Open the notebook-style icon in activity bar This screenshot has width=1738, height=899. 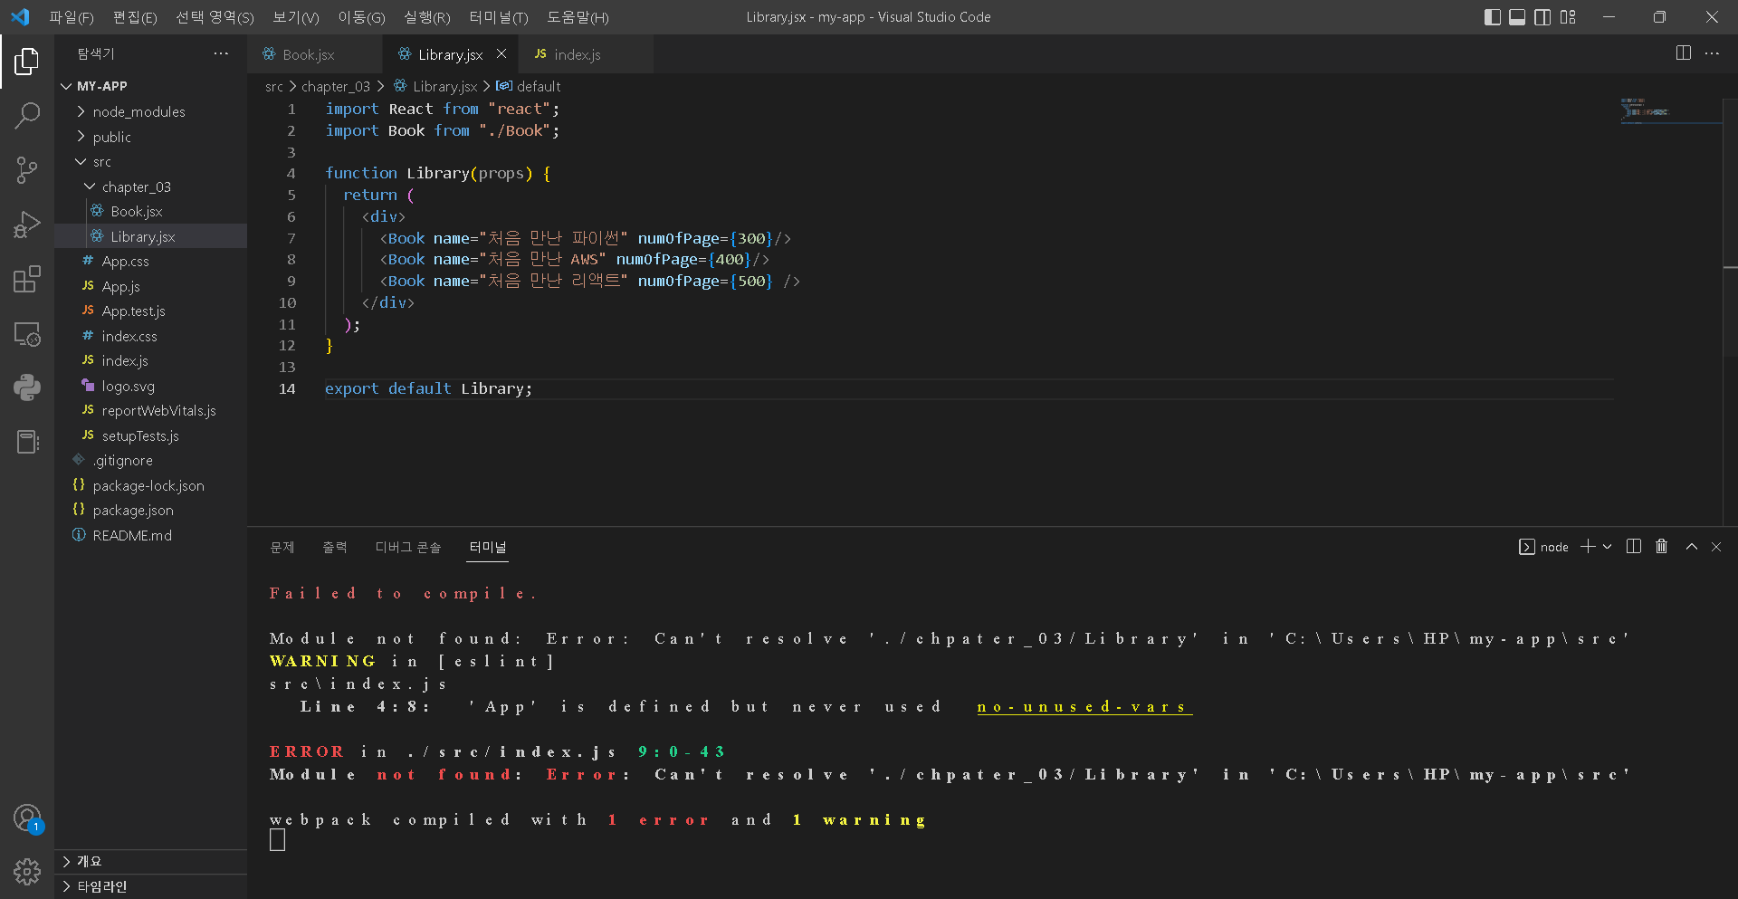point(27,442)
